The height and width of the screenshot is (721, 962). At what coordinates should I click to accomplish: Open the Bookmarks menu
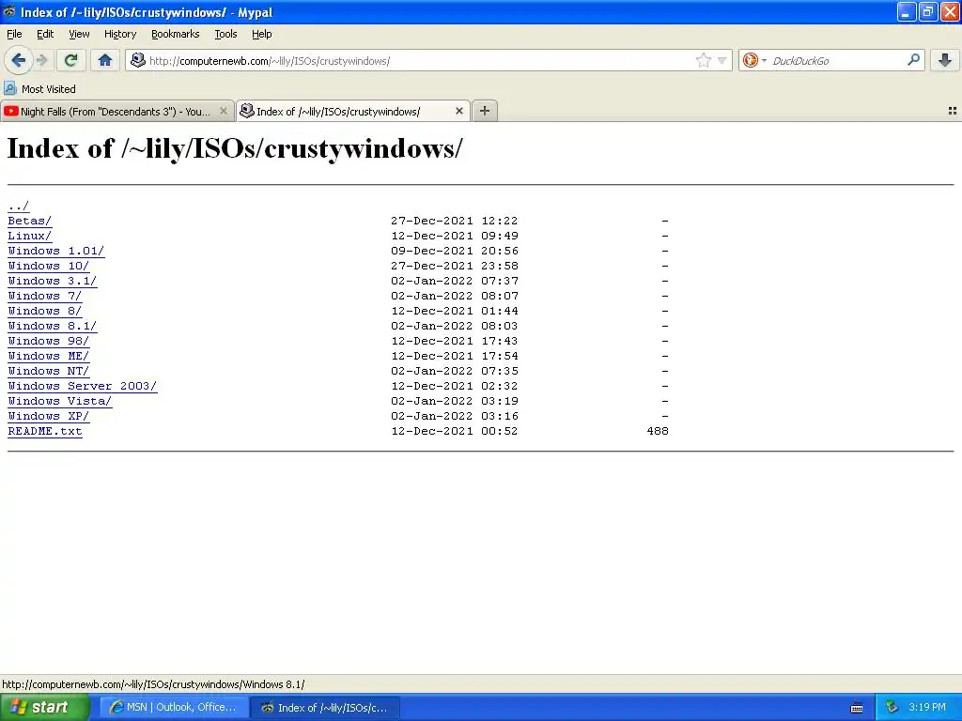(176, 34)
